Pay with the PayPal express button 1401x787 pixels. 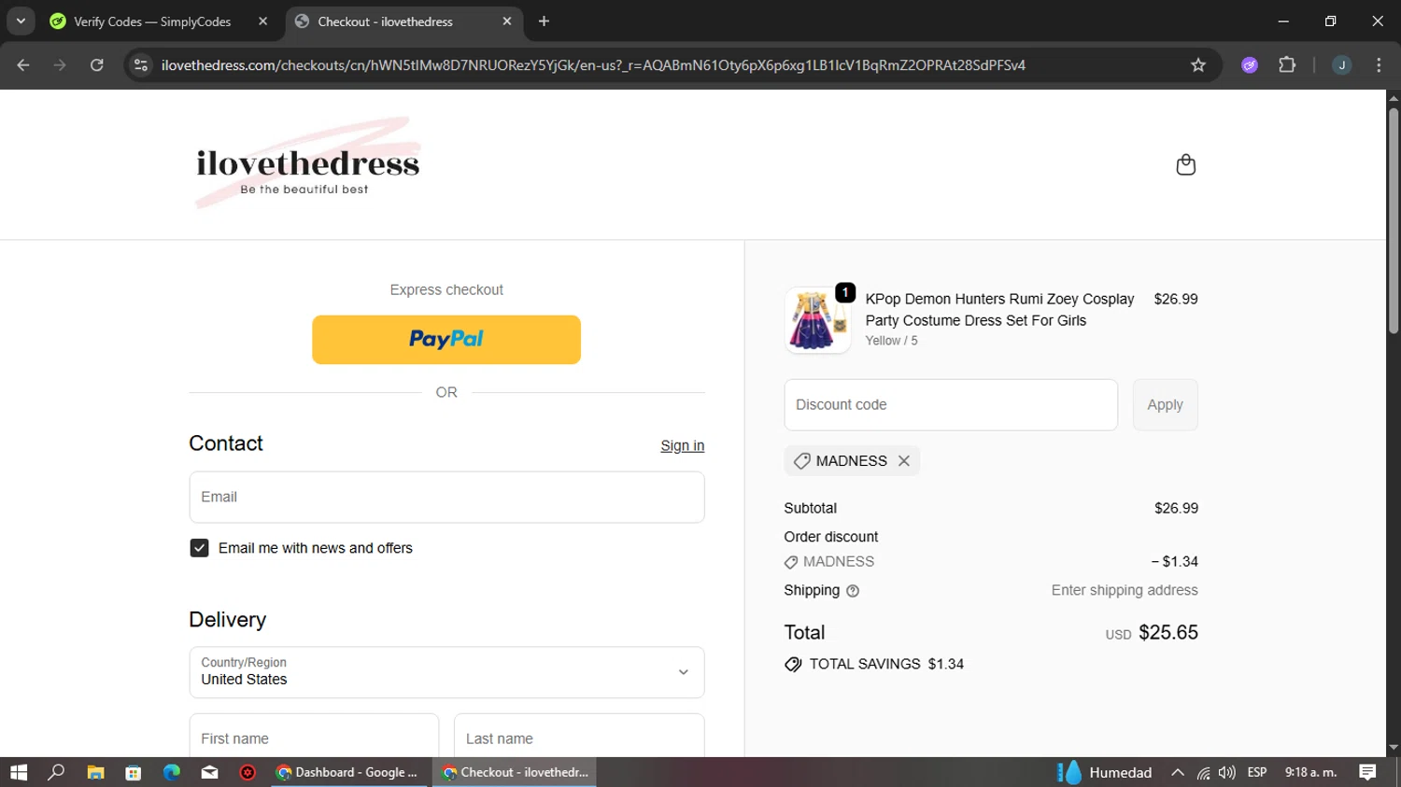click(446, 340)
